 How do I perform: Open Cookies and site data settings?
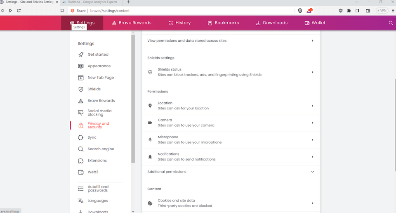231,203
